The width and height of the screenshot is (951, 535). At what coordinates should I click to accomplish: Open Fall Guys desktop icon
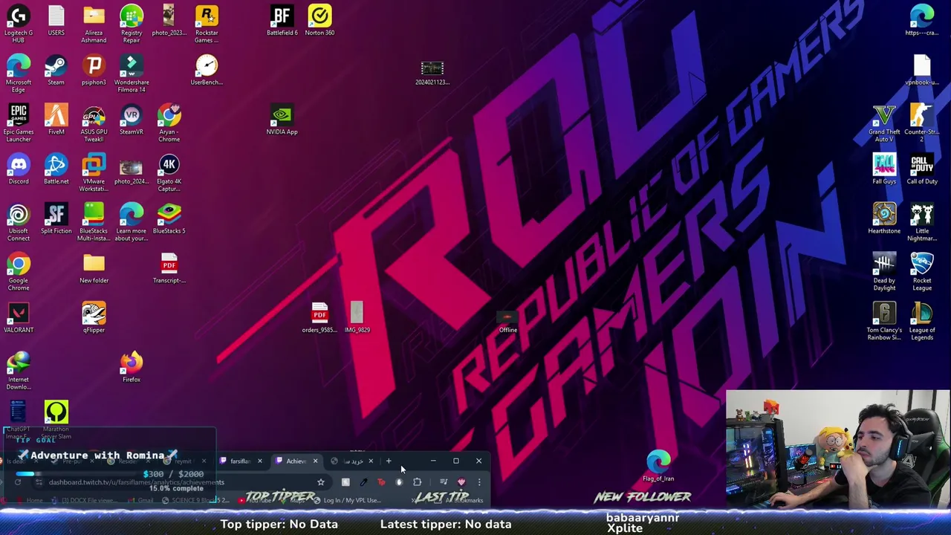coord(884,169)
